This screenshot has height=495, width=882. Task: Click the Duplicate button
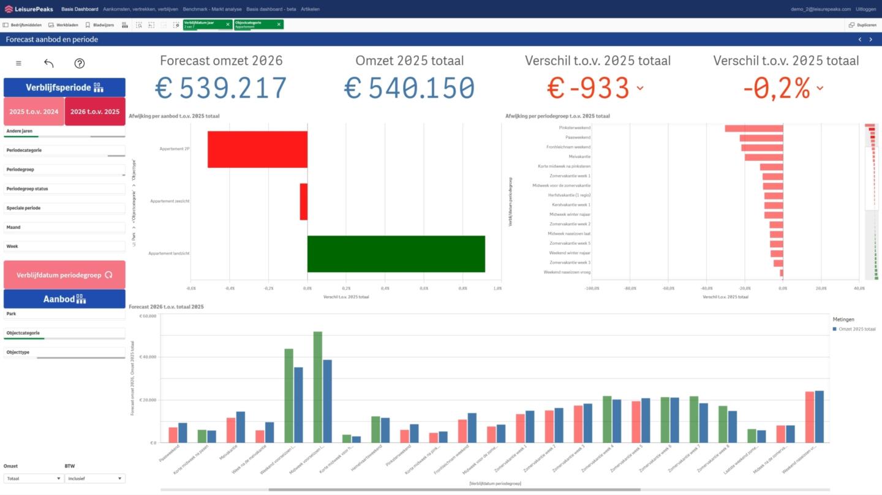pos(862,25)
